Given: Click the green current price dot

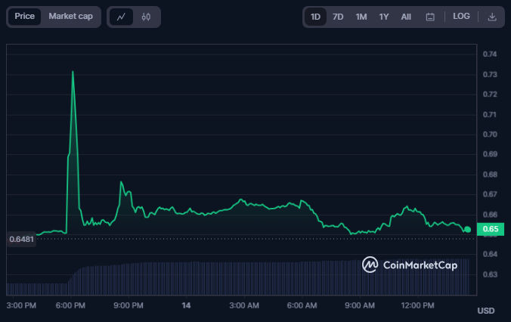Looking at the screenshot, I should pos(468,230).
